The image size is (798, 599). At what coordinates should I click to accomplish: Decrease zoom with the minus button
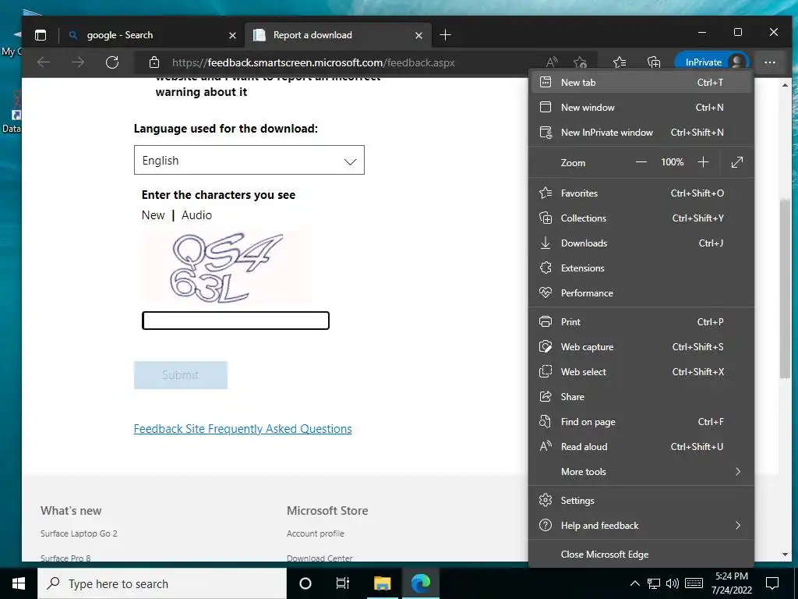[641, 162]
